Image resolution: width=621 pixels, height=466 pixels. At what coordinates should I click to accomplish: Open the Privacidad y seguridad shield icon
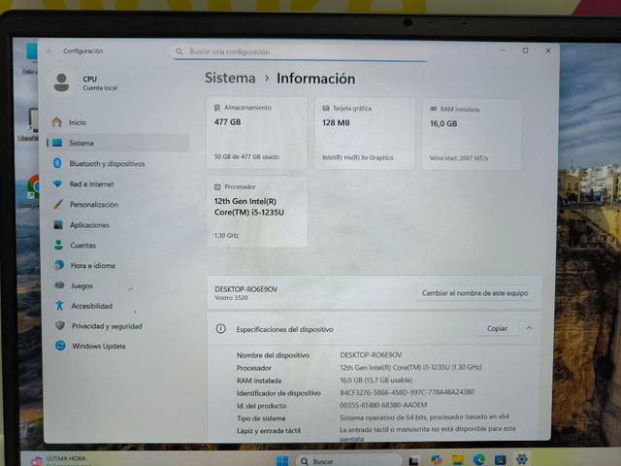[x=60, y=326]
